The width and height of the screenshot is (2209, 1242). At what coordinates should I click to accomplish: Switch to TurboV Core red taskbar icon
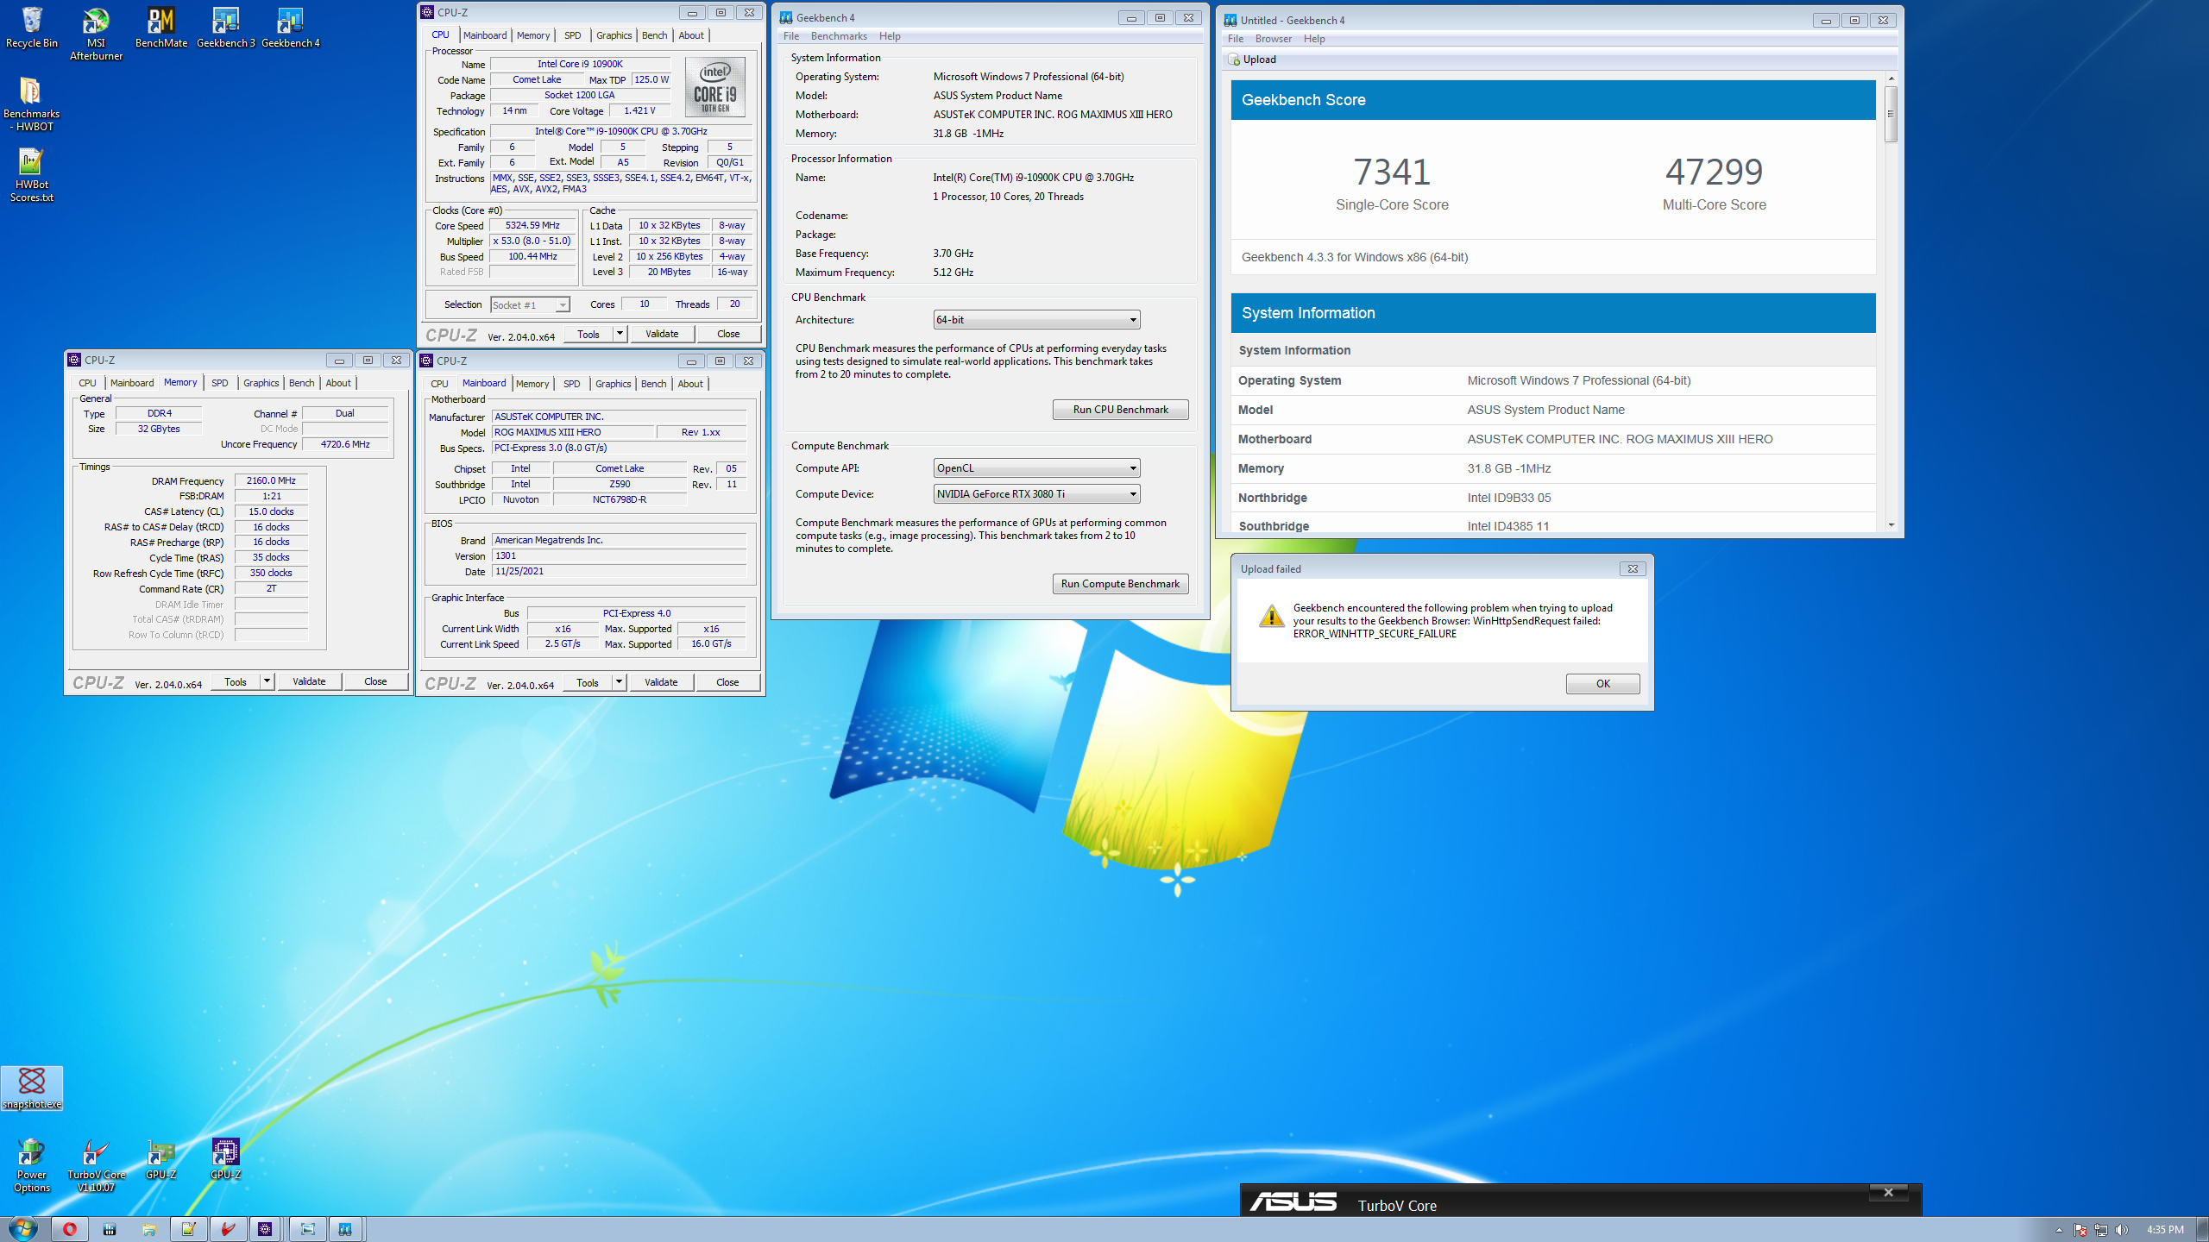[x=228, y=1229]
